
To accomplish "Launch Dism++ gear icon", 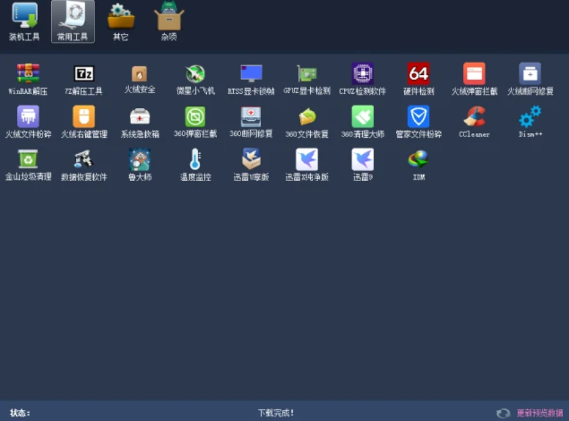I will pos(530,122).
